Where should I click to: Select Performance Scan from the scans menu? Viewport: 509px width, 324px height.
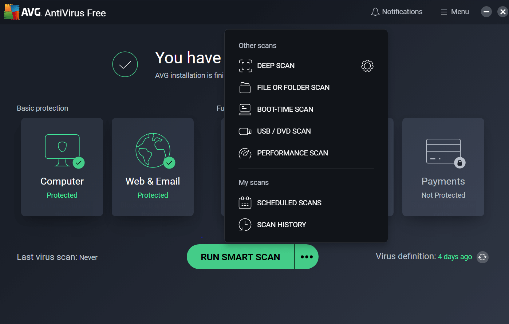292,153
